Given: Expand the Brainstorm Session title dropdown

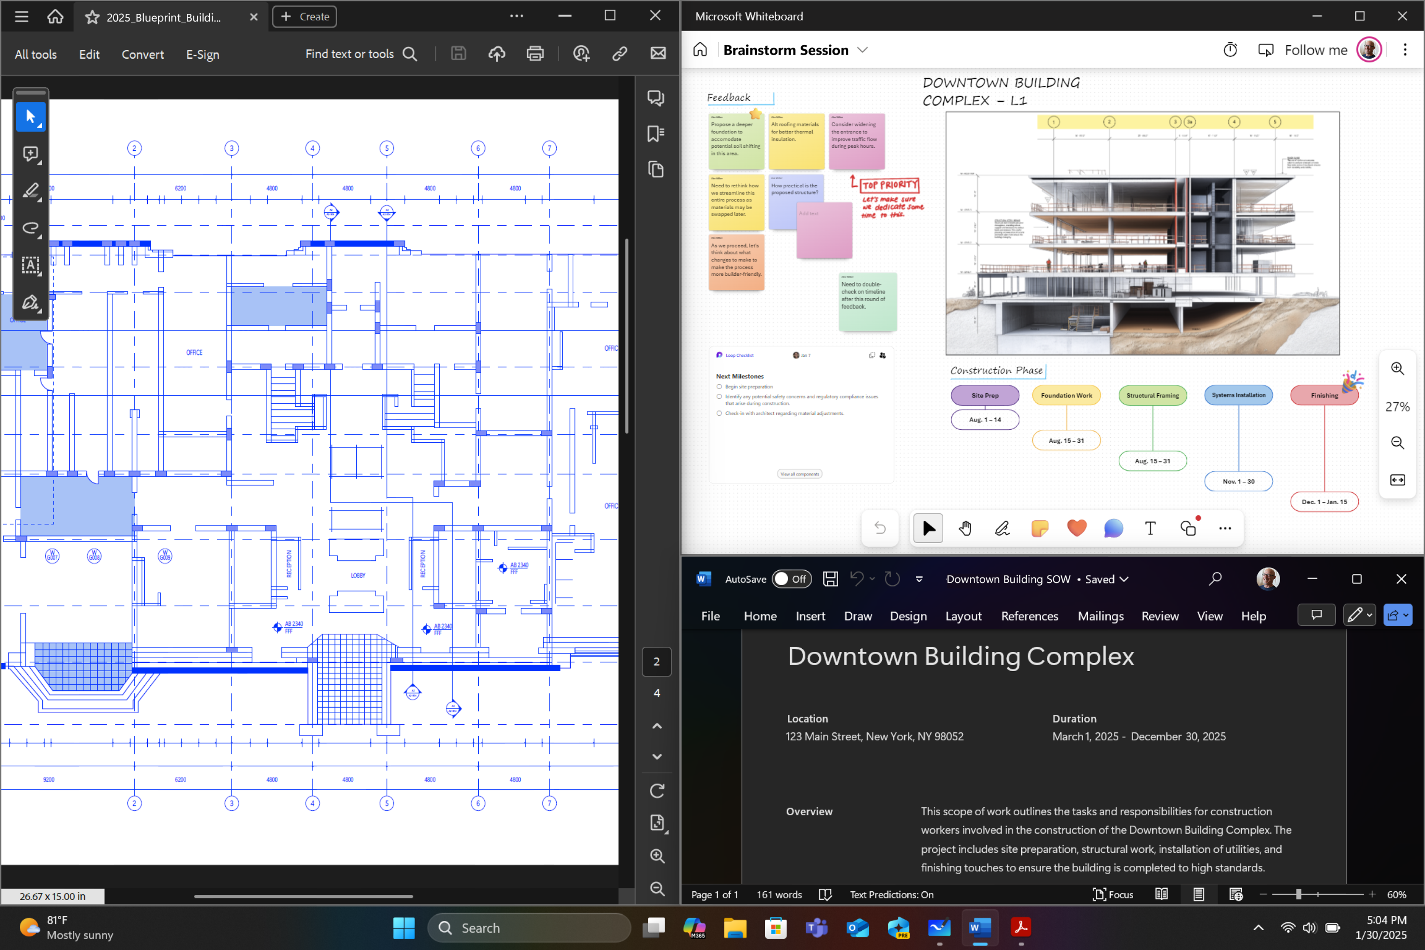Looking at the screenshot, I should (x=863, y=50).
